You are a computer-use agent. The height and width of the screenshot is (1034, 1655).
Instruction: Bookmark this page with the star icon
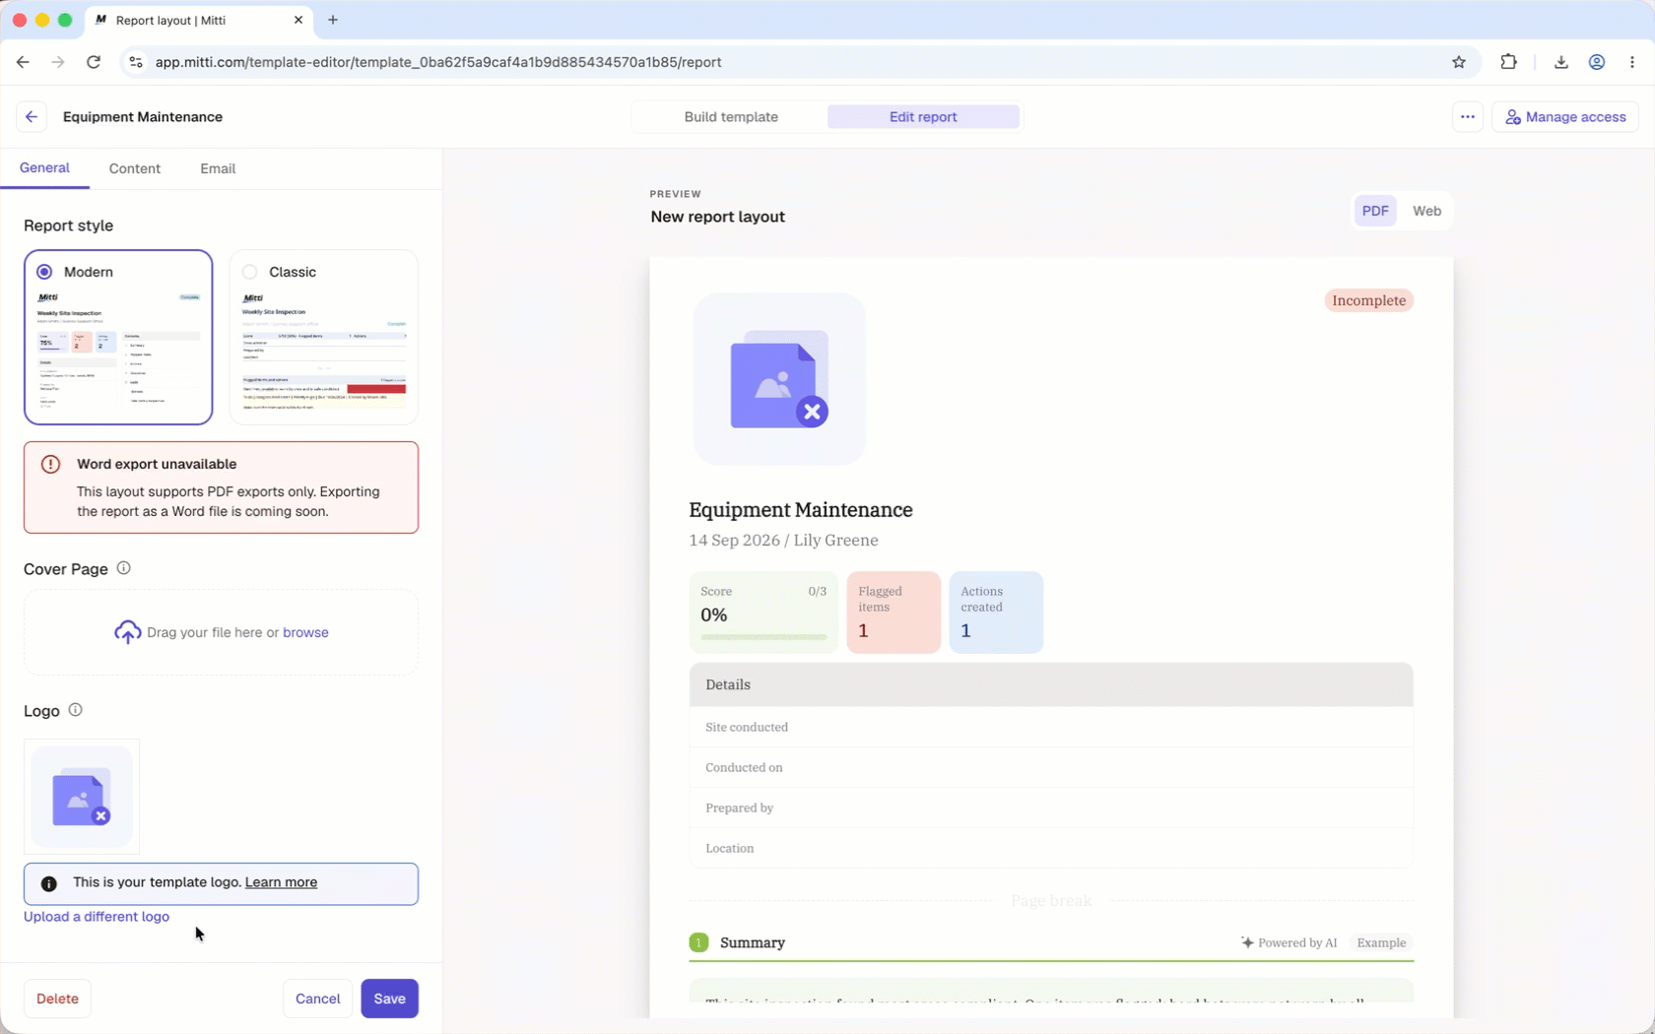point(1459,62)
